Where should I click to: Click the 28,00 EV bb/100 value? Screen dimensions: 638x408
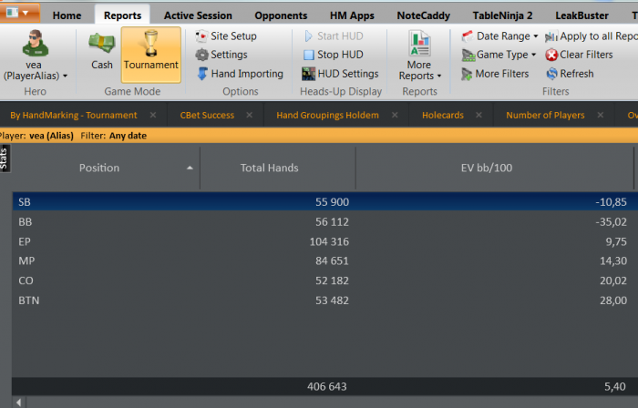[613, 301]
